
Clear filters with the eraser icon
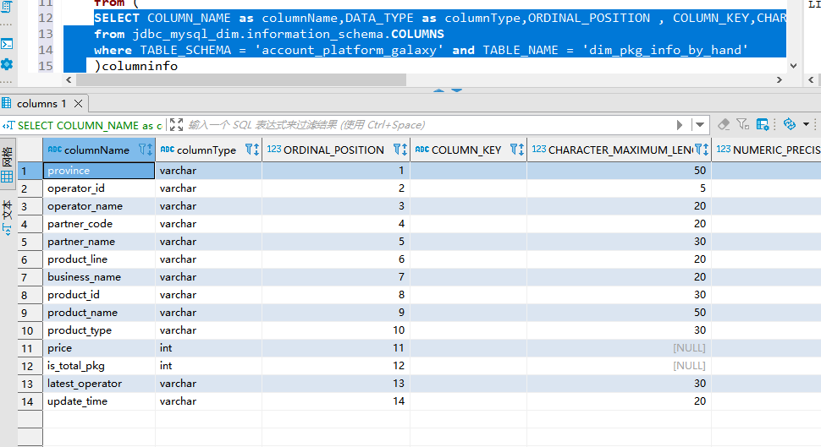point(724,124)
